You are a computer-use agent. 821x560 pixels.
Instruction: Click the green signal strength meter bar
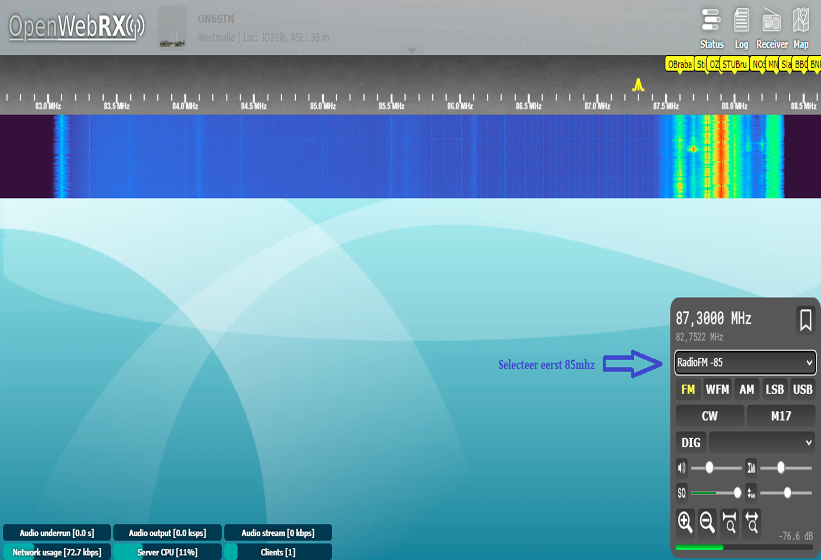click(699, 547)
